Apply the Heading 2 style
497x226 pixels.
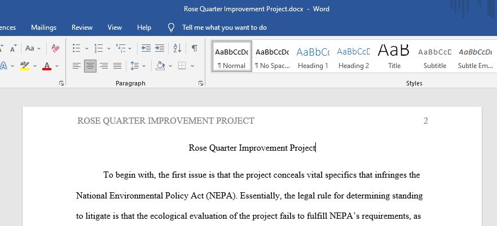tap(354, 56)
